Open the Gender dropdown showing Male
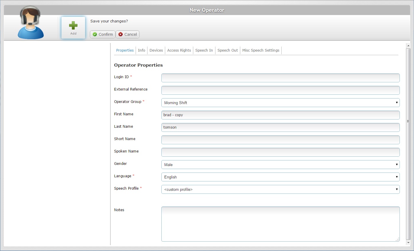This screenshot has width=414, height=251. point(280,165)
